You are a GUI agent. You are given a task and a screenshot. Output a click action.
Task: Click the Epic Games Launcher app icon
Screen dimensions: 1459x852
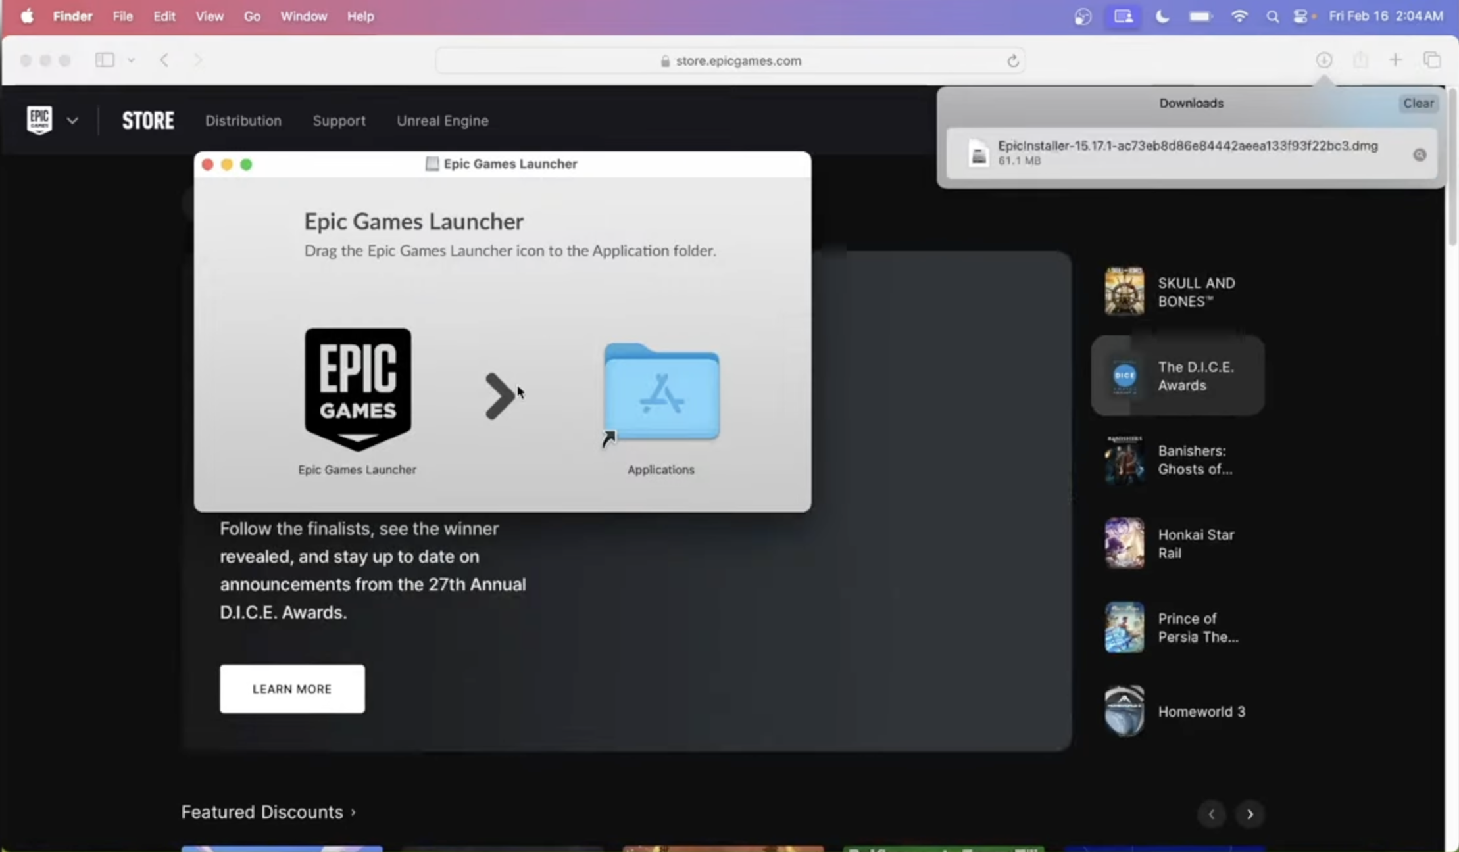[x=358, y=389]
